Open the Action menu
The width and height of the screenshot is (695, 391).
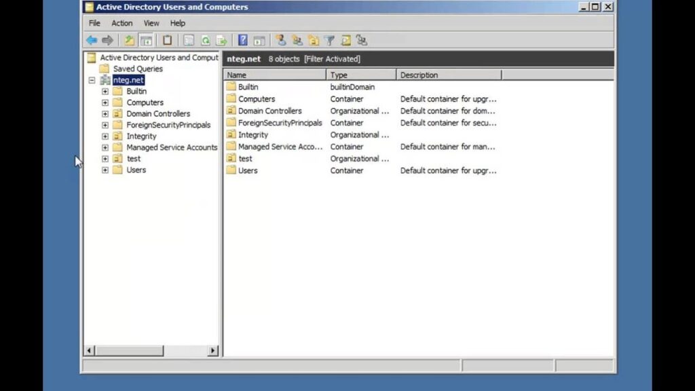(122, 23)
